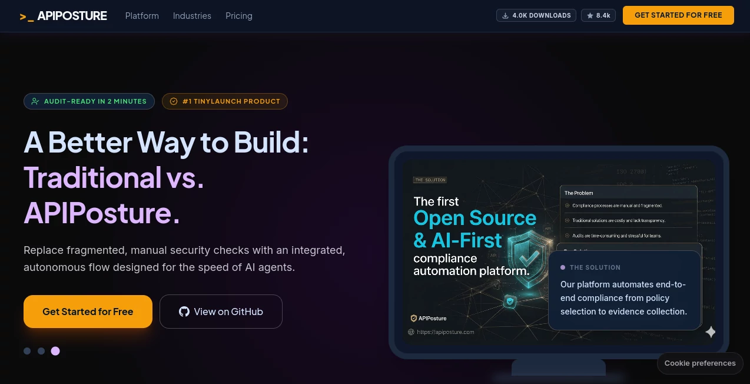
Task: Click "Compliance processes are manual and fragmented" line
Action: [x=618, y=206]
